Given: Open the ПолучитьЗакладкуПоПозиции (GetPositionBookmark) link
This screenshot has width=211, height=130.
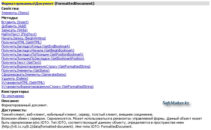Looking at the screenshot, I should (x=42, y=54).
